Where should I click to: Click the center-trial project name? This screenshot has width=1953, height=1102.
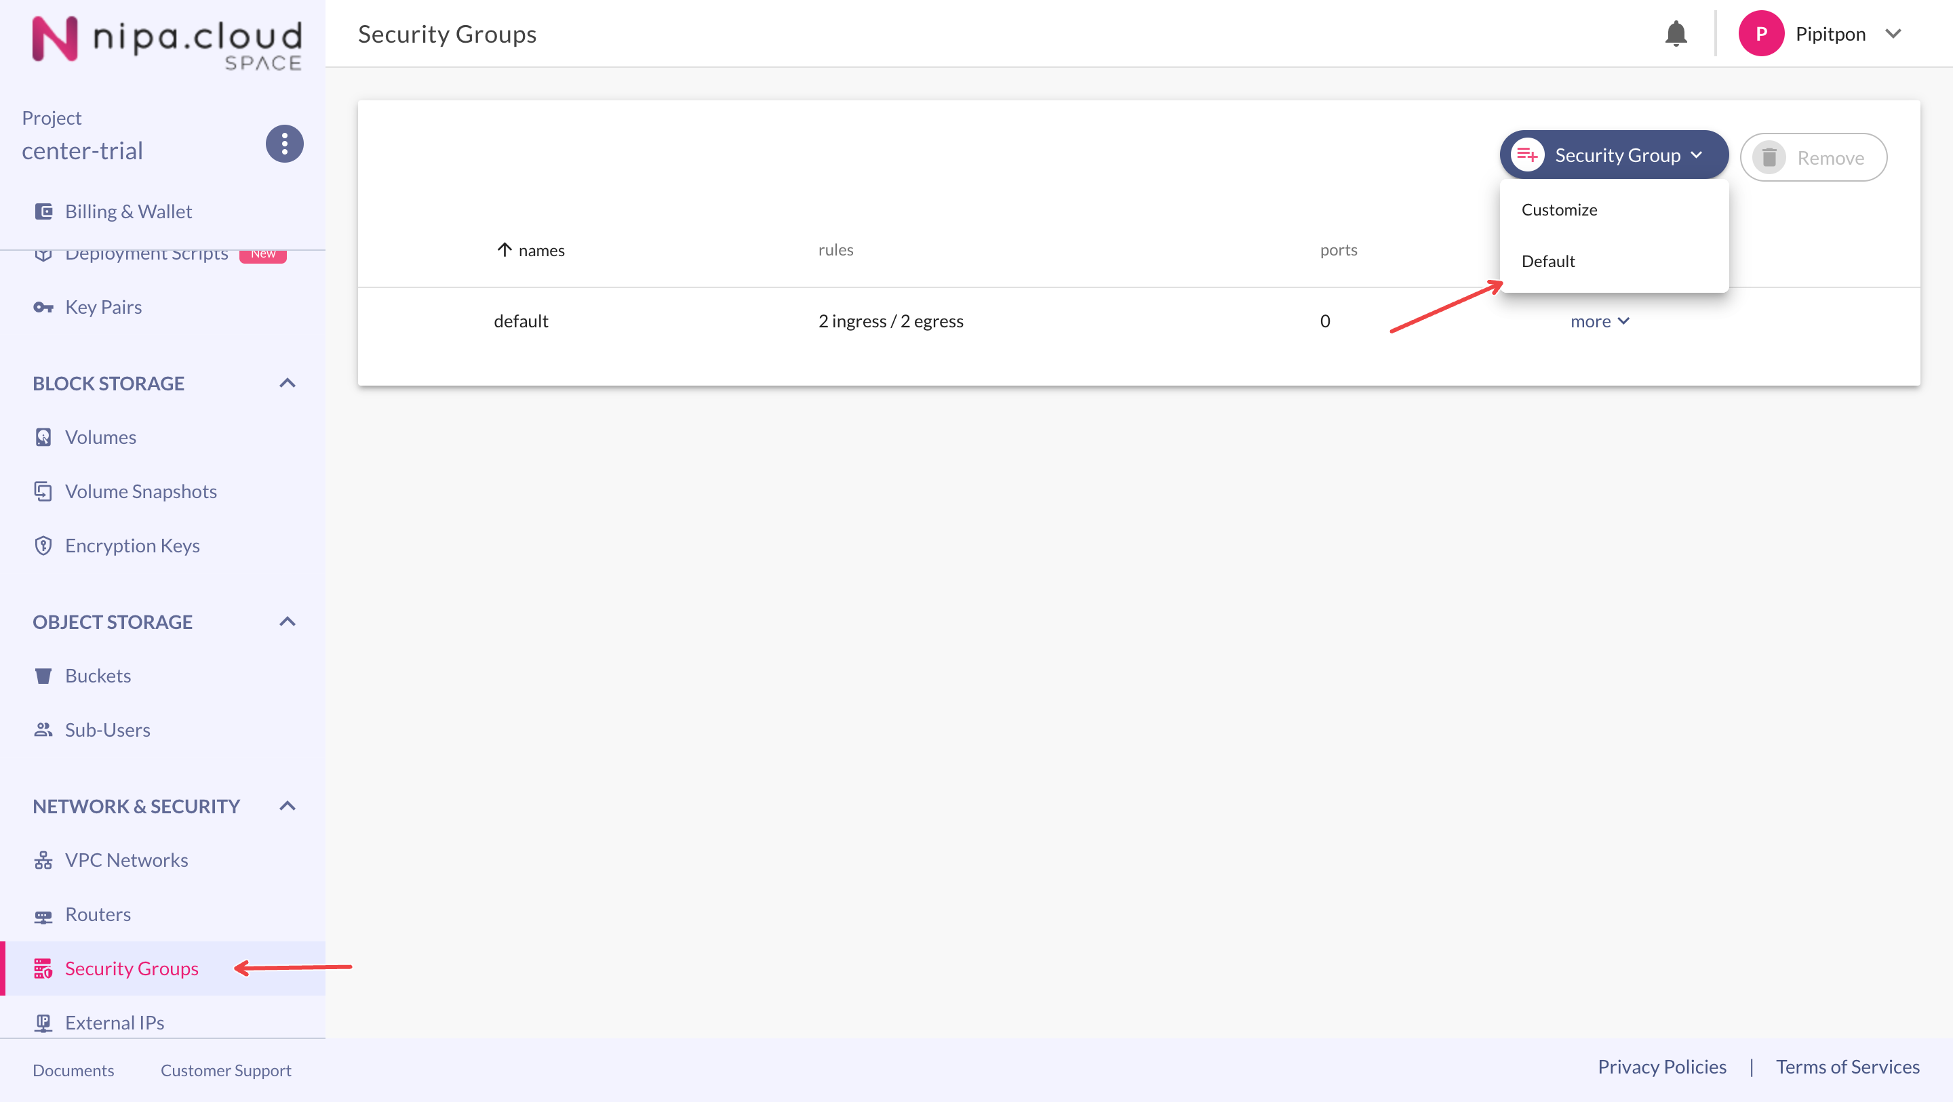coord(82,151)
